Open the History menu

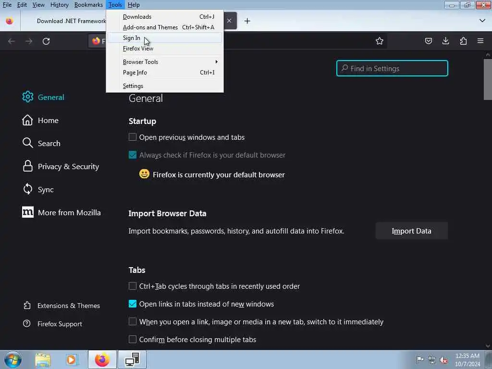[x=59, y=5]
